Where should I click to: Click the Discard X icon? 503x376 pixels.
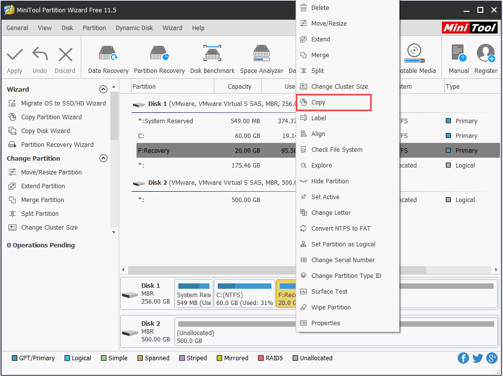tap(66, 54)
